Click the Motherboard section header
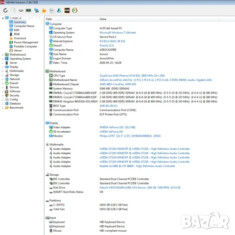The width and height of the screenshot is (235, 235). (x=55, y=71)
